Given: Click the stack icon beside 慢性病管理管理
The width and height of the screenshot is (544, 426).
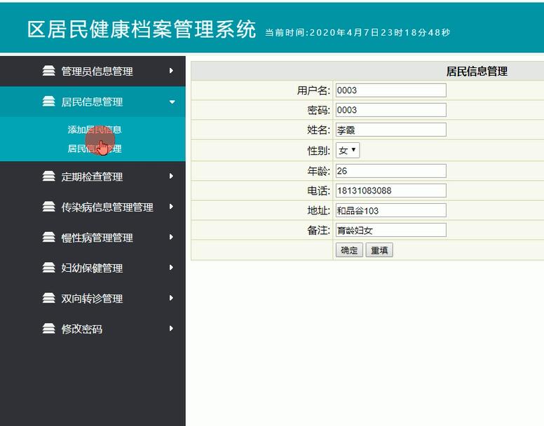Looking at the screenshot, I should (x=48, y=238).
